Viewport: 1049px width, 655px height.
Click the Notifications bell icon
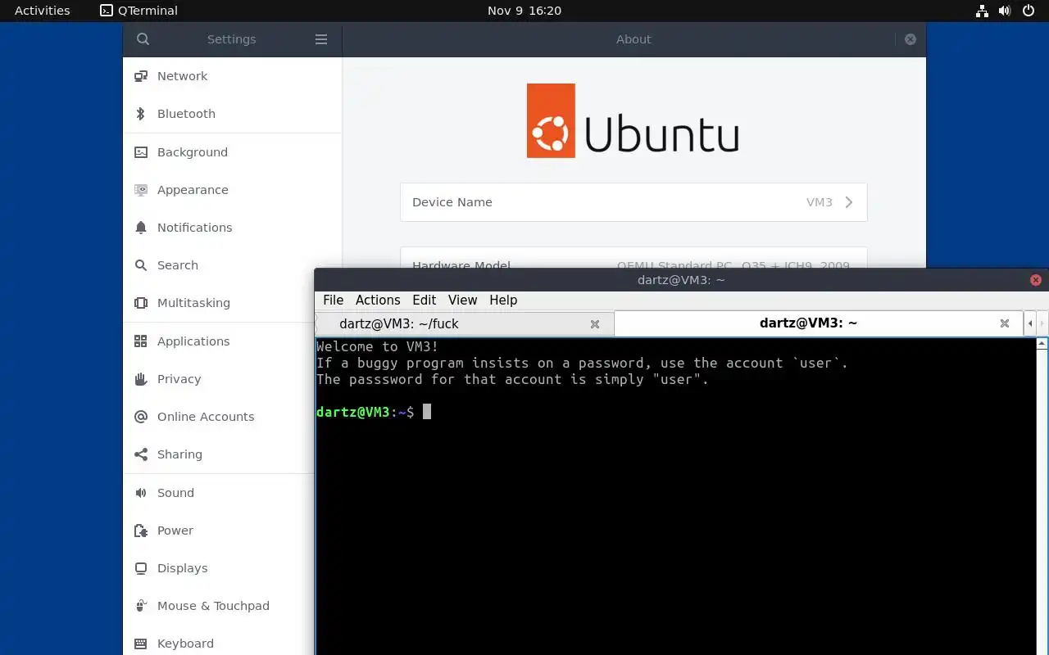[141, 228]
